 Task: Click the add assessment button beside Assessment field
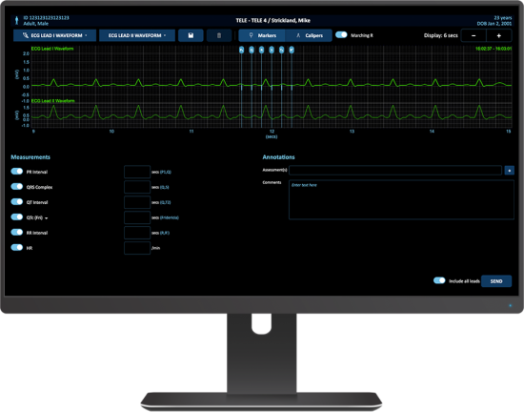pyautogui.click(x=509, y=170)
